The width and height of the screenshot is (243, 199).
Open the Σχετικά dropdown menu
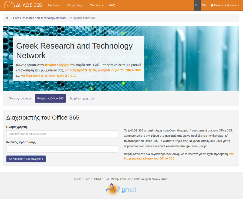pyautogui.click(x=54, y=5)
